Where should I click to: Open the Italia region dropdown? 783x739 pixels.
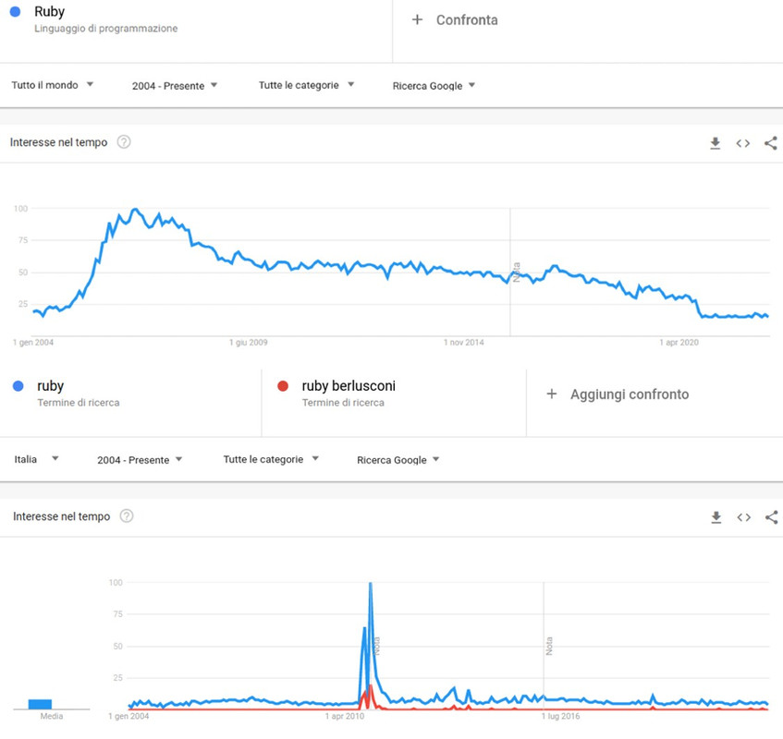pos(36,459)
